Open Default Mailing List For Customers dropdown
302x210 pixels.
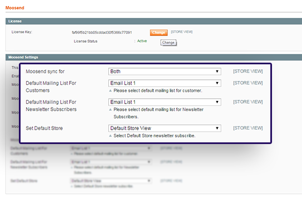click(165, 83)
